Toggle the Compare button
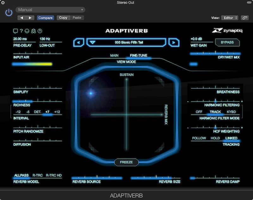The image size is (253, 200). (45, 18)
